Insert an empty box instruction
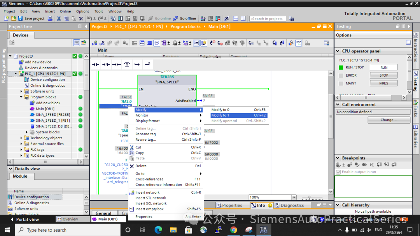 pyautogui.click(x=127, y=64)
